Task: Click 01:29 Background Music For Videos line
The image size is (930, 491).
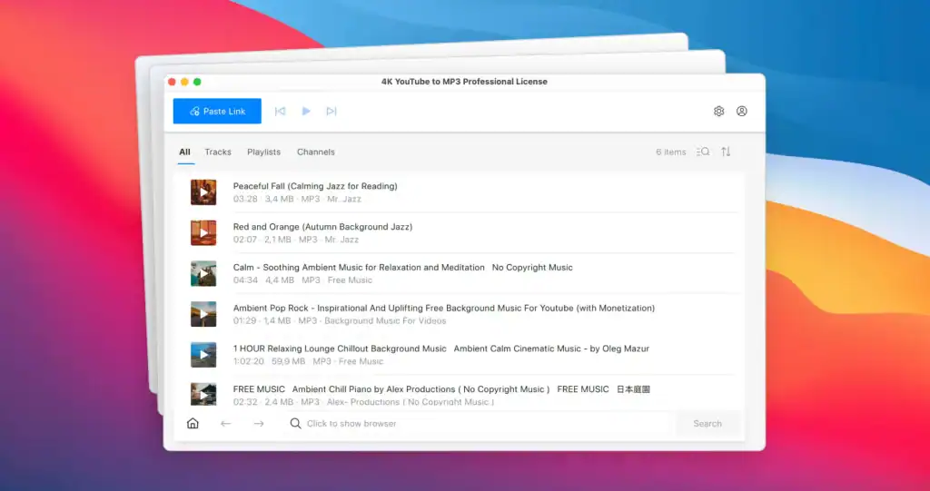Action: pos(340,320)
